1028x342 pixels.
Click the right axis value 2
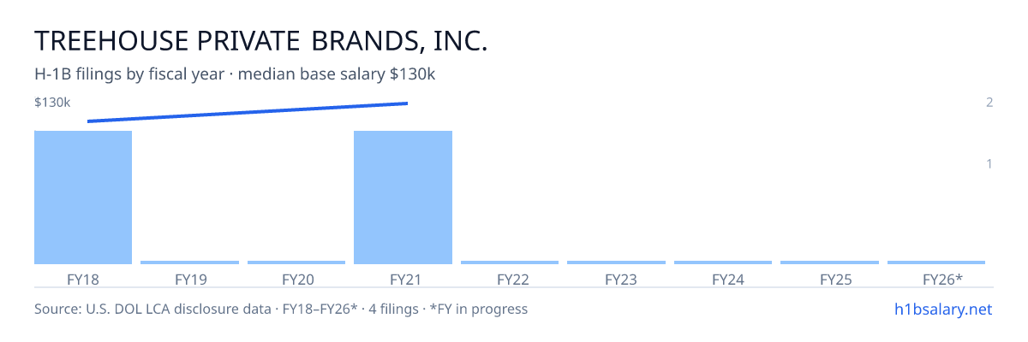(989, 103)
